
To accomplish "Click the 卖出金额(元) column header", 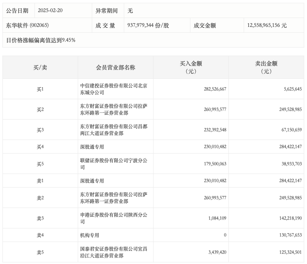I will pos(266,68).
